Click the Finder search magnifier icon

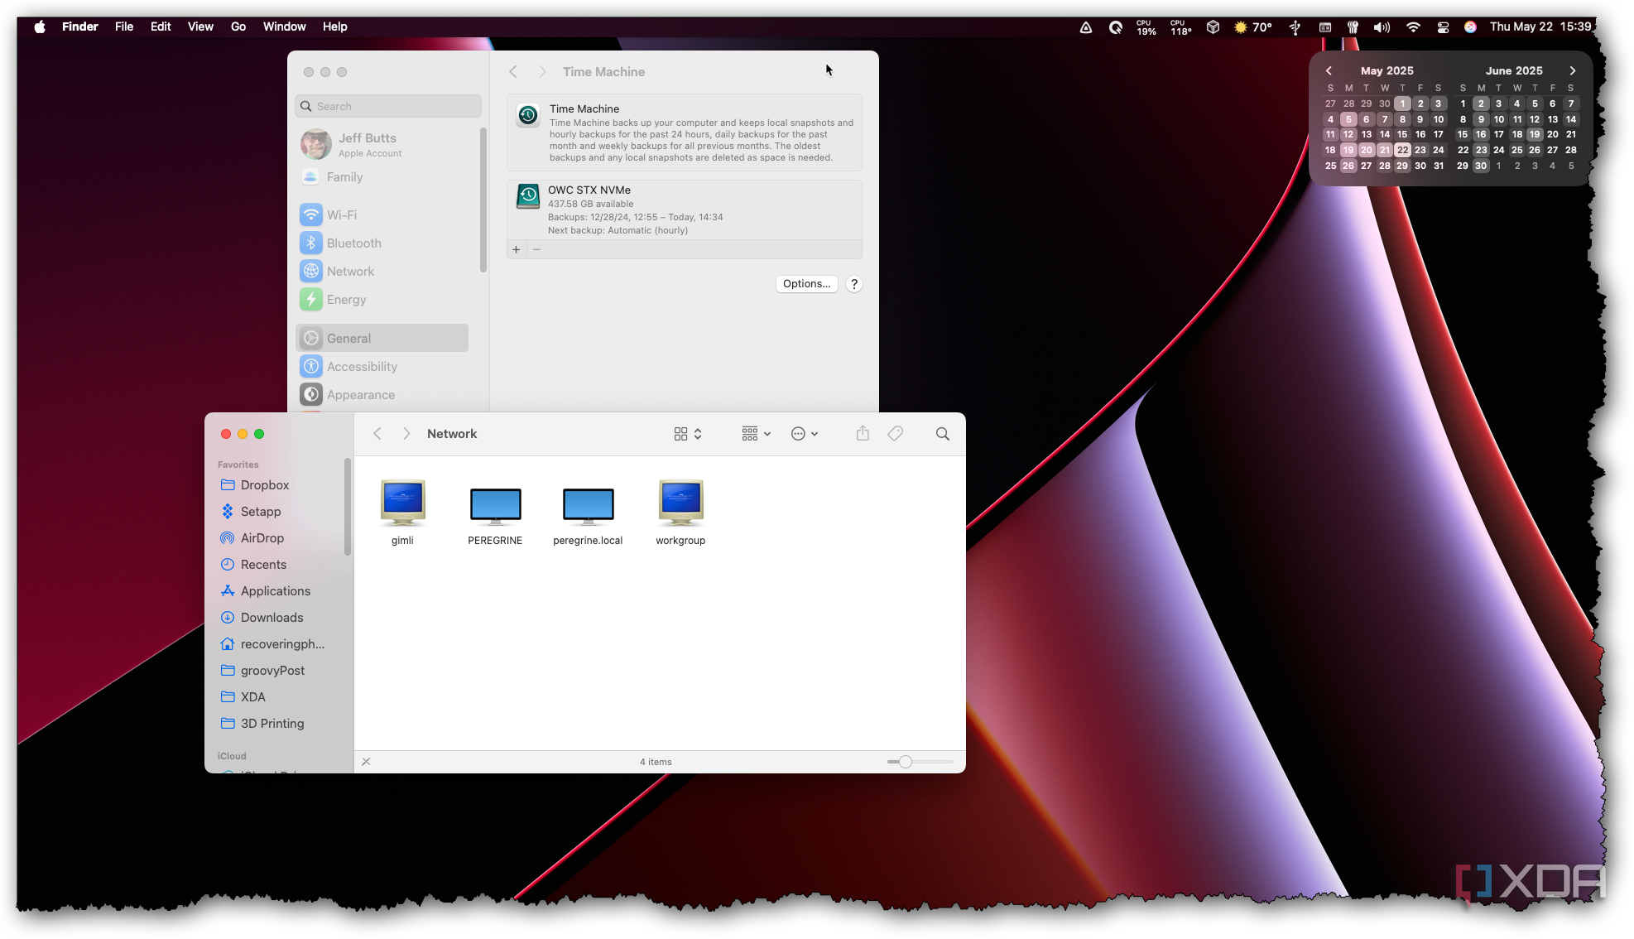(x=942, y=434)
